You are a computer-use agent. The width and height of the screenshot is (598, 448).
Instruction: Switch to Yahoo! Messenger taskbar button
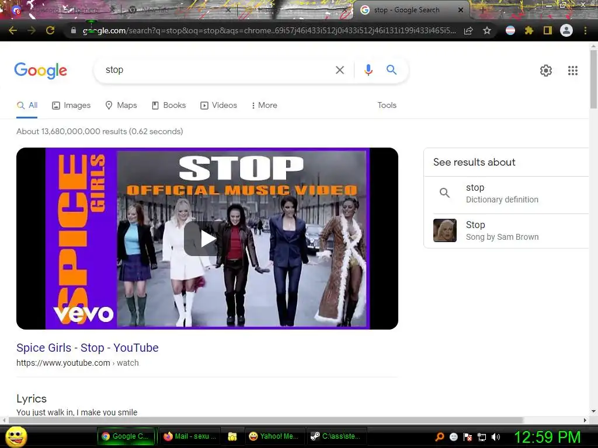click(274, 436)
